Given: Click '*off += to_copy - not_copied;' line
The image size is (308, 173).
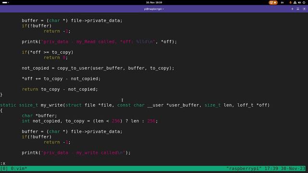Looking at the screenshot, I should point(61,79).
